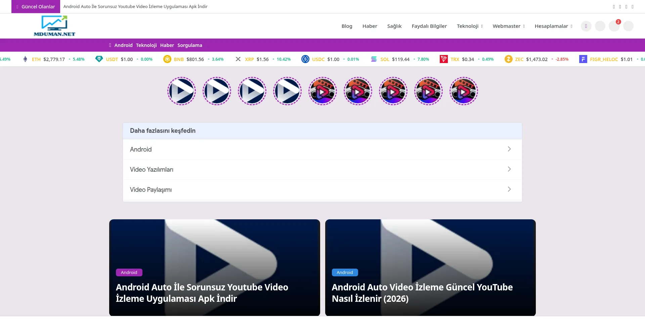645x333 pixels.
Task: Click the ETH diamond coin icon
Action: 25,59
